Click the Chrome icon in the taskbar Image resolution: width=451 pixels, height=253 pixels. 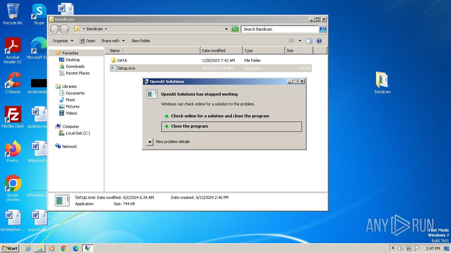(64, 248)
